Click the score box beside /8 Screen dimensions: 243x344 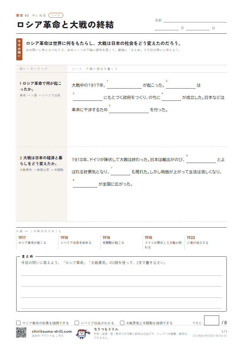click(x=211, y=320)
